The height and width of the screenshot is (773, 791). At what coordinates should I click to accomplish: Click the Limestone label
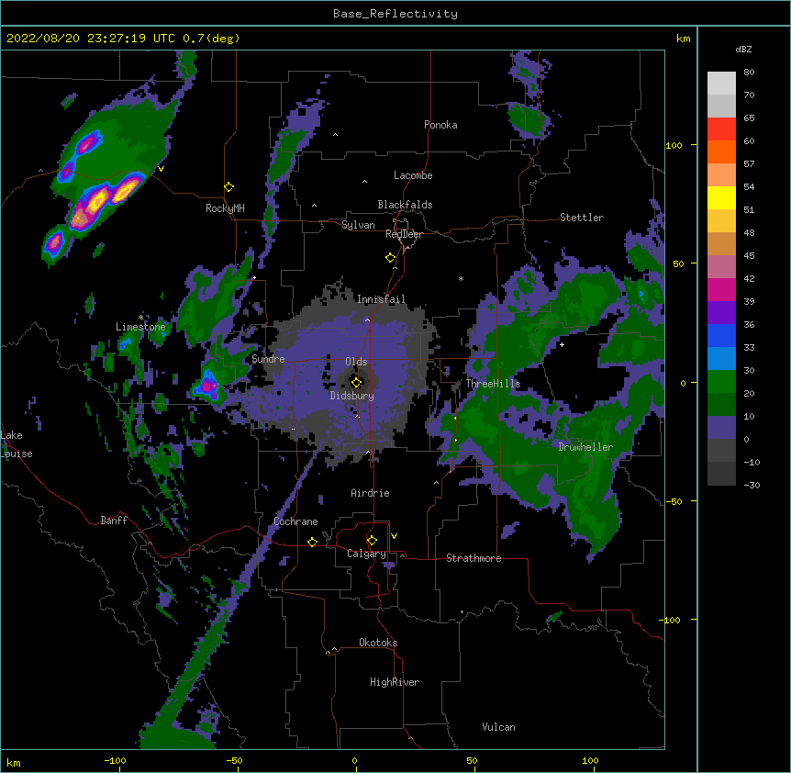click(140, 327)
